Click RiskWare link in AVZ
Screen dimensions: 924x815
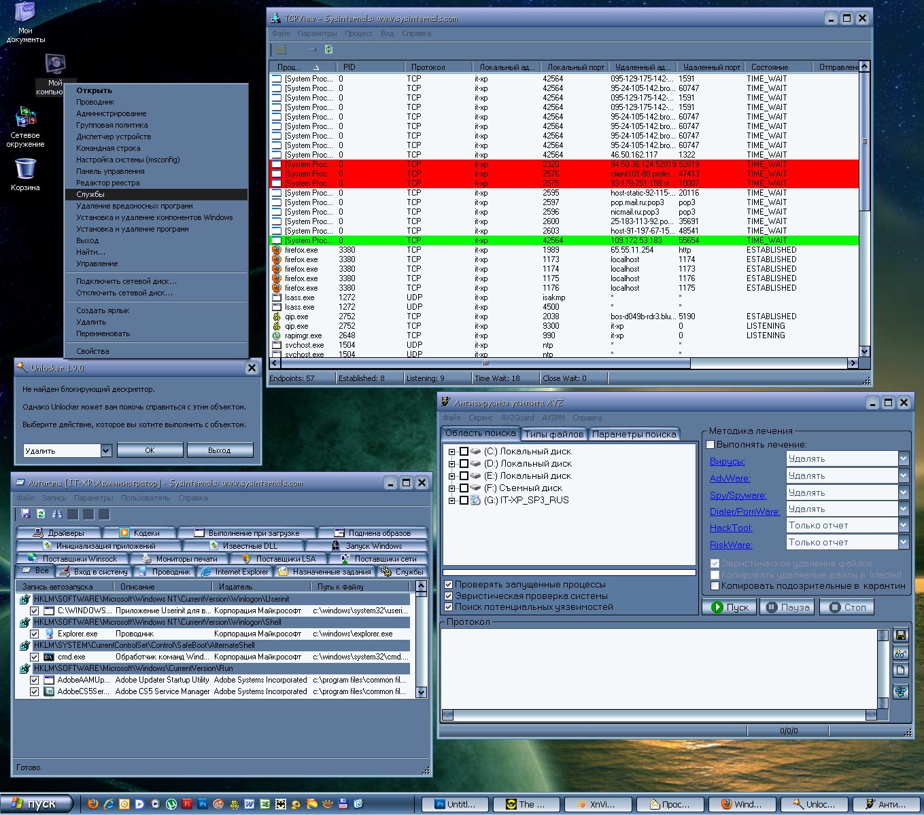731,545
